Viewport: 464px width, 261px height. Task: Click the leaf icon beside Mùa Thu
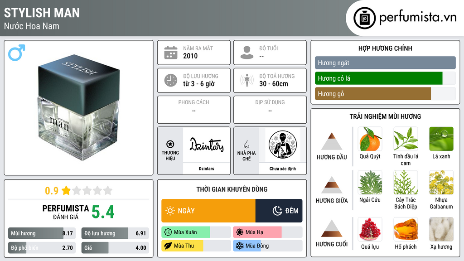[x=168, y=246]
